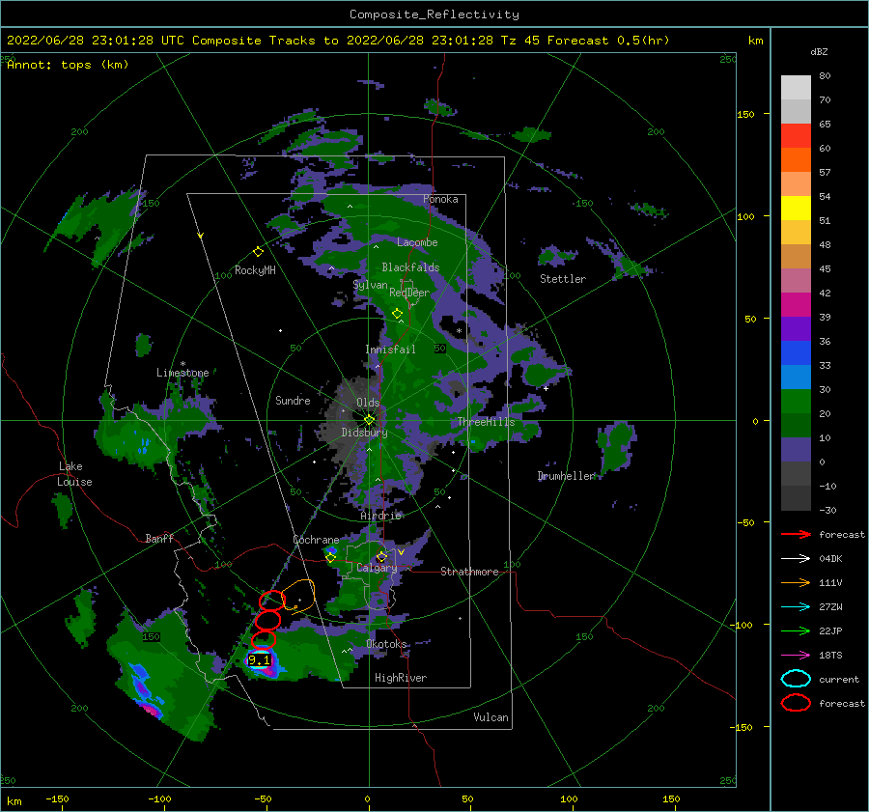
Task: Click the yellow diamond marker below RedDeer
Action: coord(397,314)
